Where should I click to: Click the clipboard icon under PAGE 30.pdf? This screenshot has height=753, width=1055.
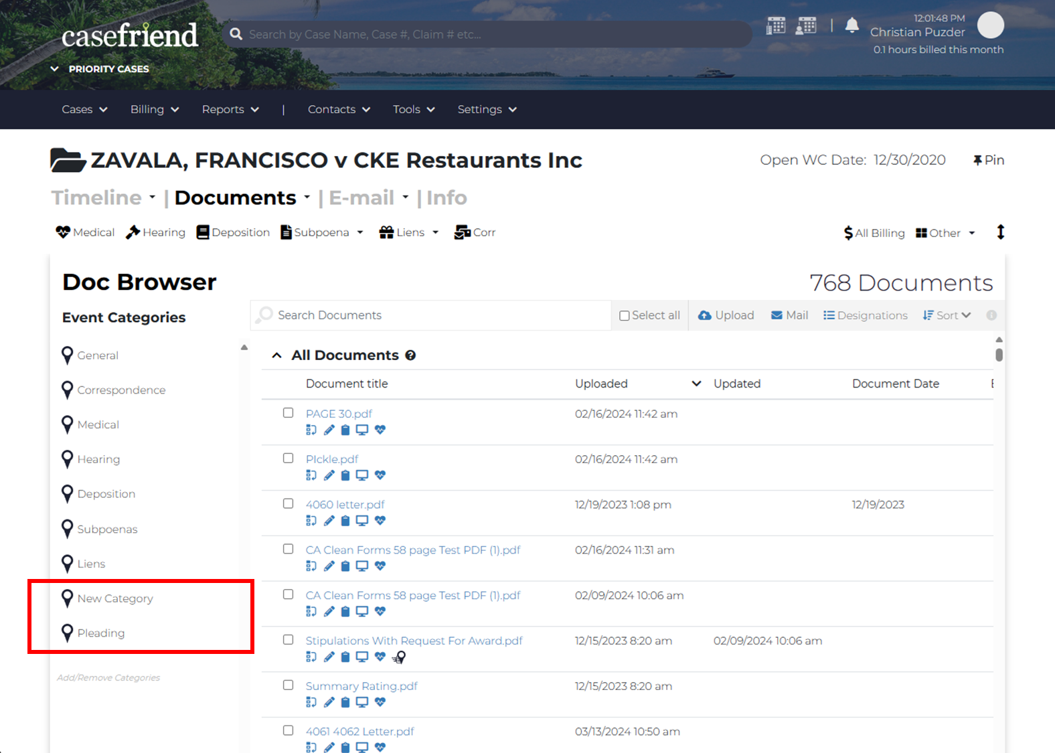point(345,430)
